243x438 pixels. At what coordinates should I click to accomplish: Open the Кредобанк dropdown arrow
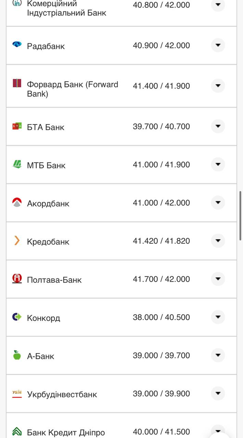pos(218,241)
